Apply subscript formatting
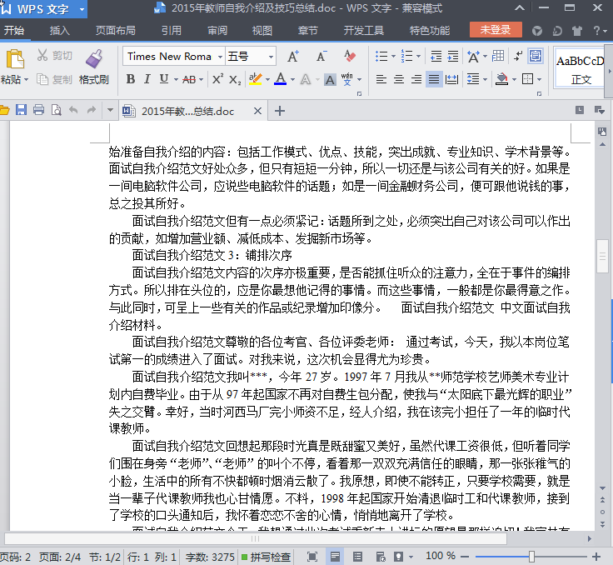This screenshot has width=613, height=565. pyautogui.click(x=235, y=80)
